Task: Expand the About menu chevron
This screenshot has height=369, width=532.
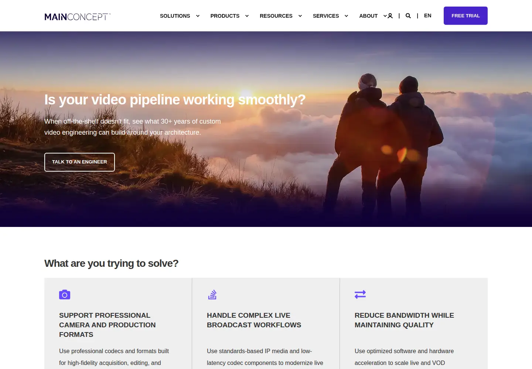Action: 385,16
